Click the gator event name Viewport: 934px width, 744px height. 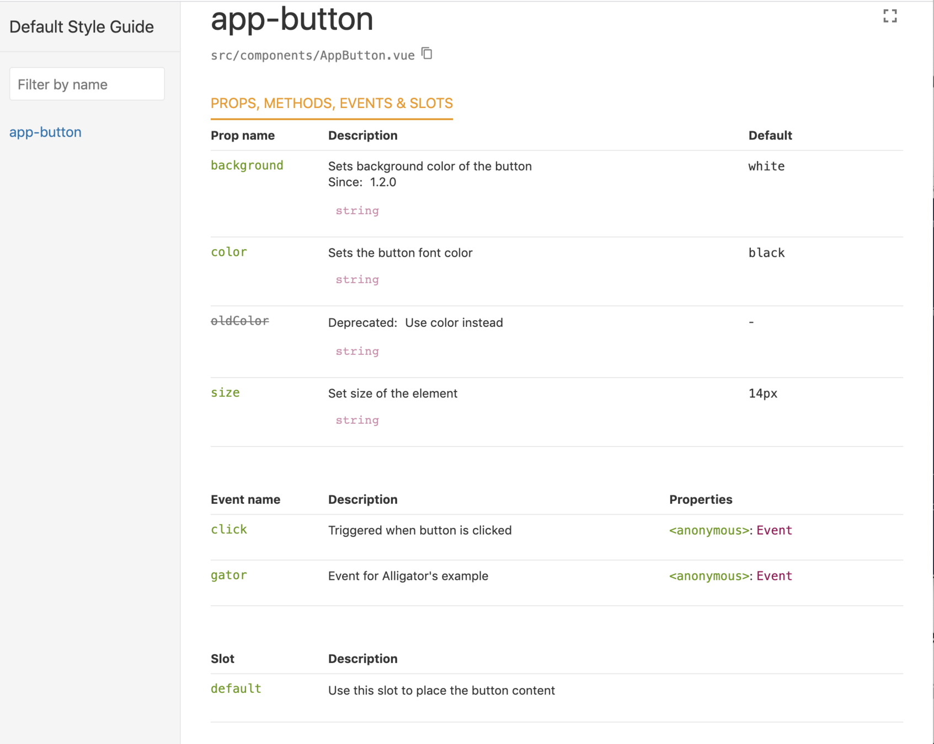(228, 575)
